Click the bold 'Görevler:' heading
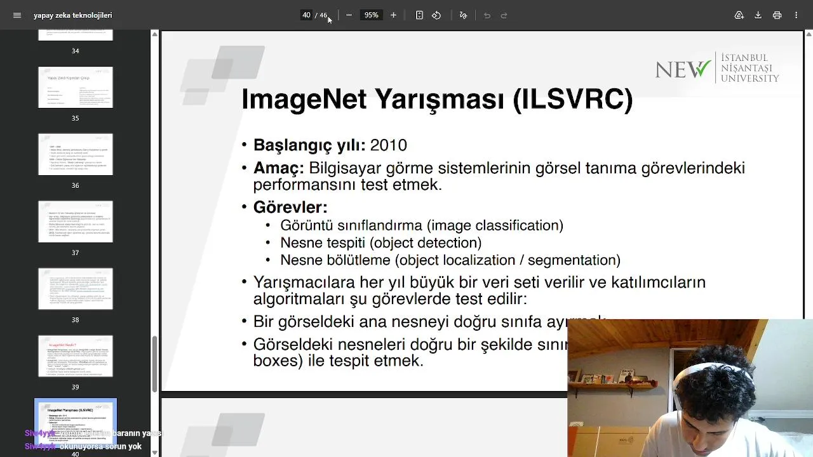Viewport: 813px width, 457px height. [290, 207]
